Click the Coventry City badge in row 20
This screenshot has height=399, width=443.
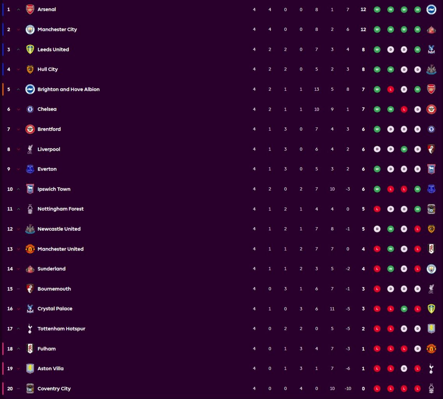[30, 388]
